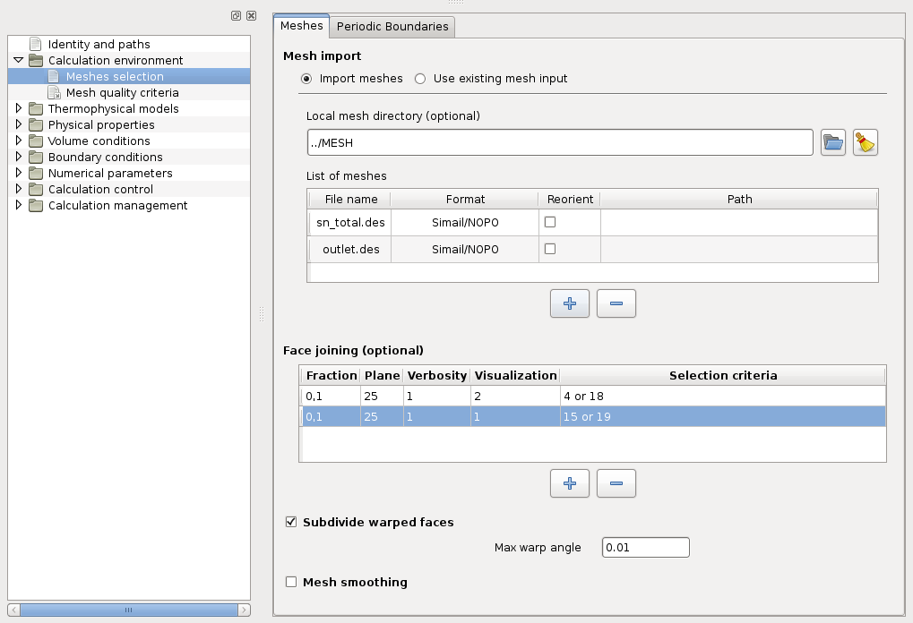Add a mesh with the plus button under List of meshes

(x=569, y=303)
